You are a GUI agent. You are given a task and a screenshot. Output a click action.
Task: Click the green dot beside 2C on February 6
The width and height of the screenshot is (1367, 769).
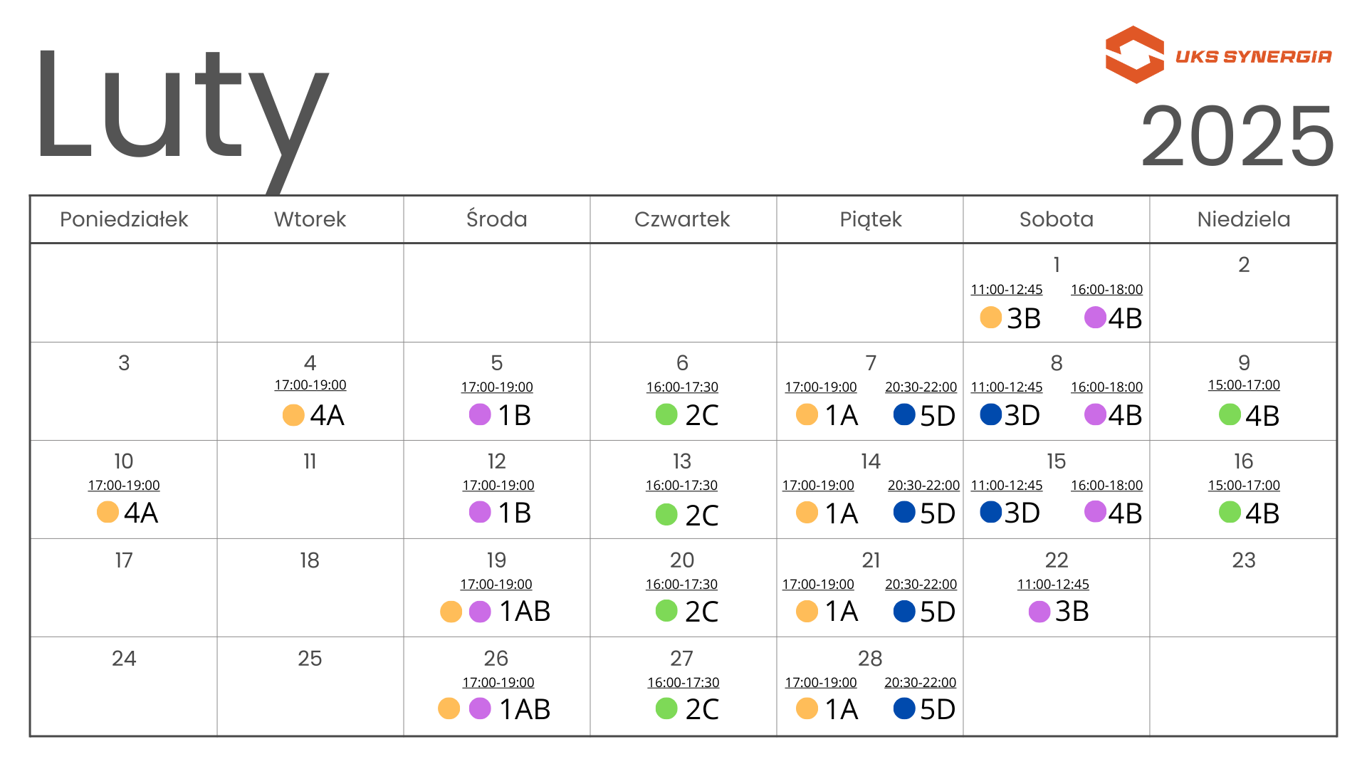[666, 414]
